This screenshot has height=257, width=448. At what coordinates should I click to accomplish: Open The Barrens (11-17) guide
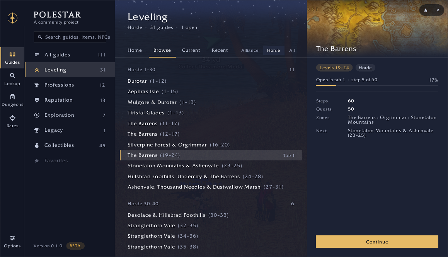tap(211, 124)
